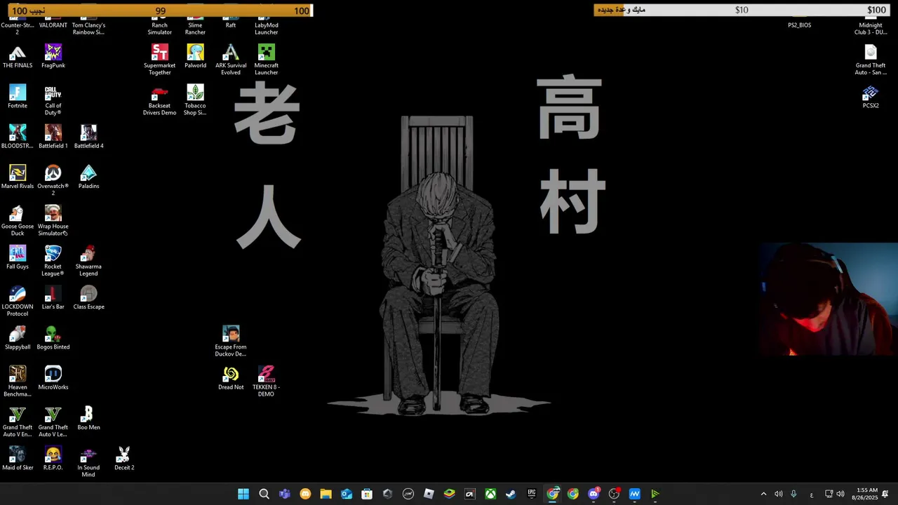The height and width of the screenshot is (505, 898).
Task: Launch Outlook from the taskbar
Action: click(347, 494)
